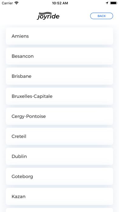Tap the Brisbane text label
119x212 pixels.
coord(22,76)
